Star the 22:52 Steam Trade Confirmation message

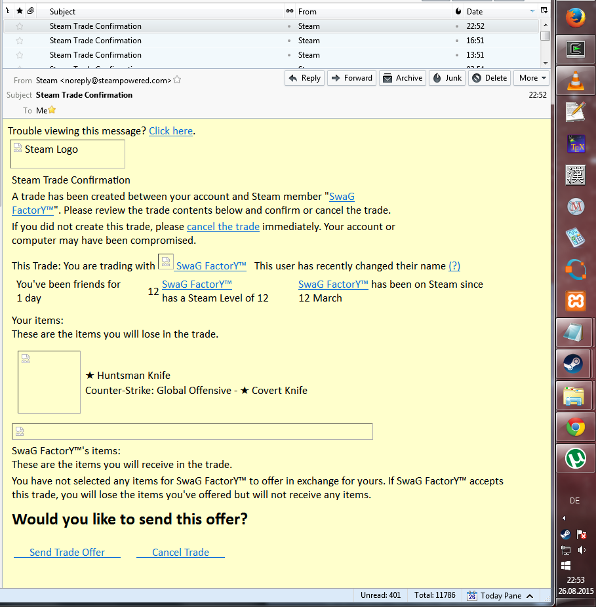pyautogui.click(x=20, y=26)
